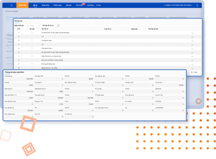The width and height of the screenshot is (216, 159).
Task: Toggle the Đã nộp đủ hồ sơ switch
Action: point(57,26)
